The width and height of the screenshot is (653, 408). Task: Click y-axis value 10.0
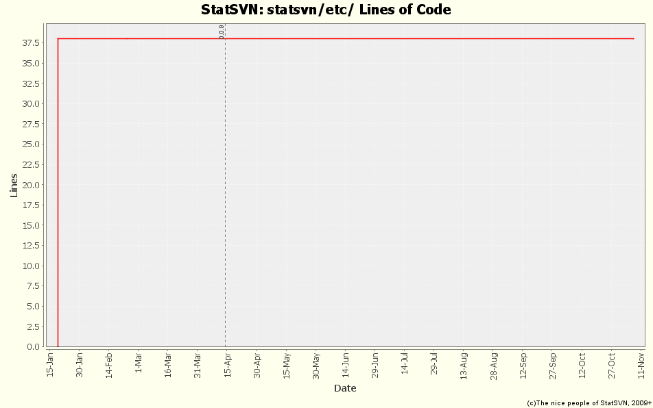(32, 266)
